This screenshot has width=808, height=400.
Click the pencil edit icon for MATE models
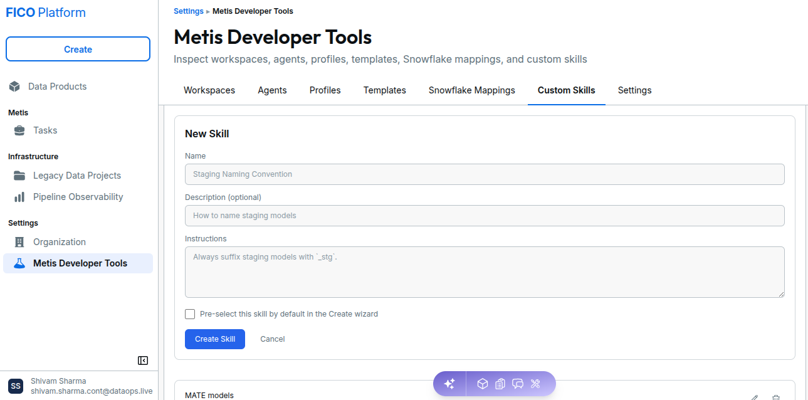click(755, 397)
